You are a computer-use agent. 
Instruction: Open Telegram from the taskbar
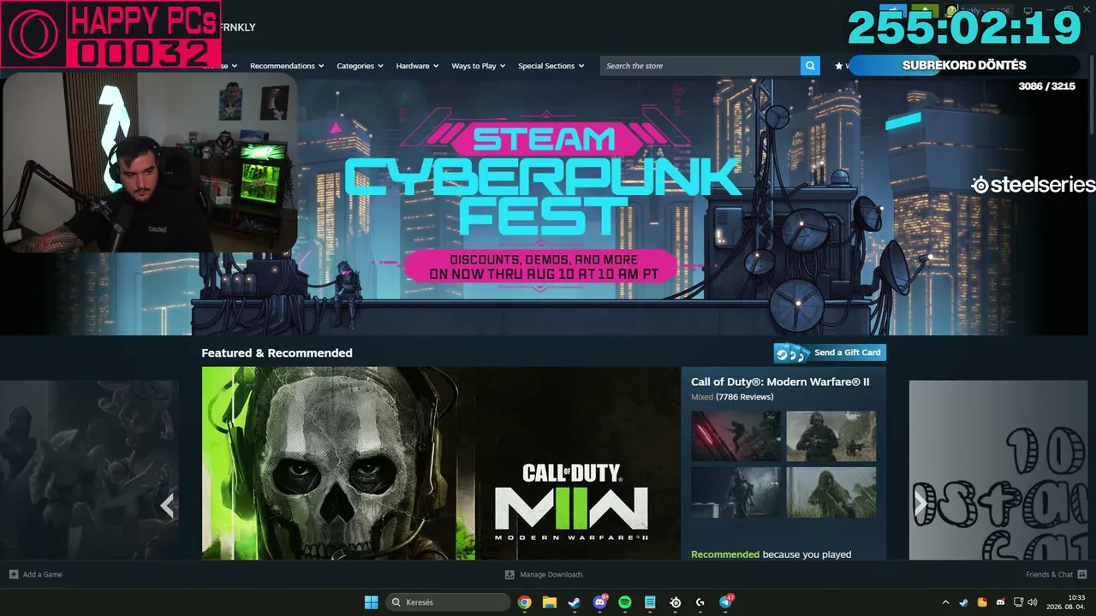726,602
